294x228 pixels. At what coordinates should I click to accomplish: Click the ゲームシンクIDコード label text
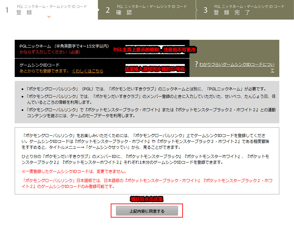(x=40, y=65)
